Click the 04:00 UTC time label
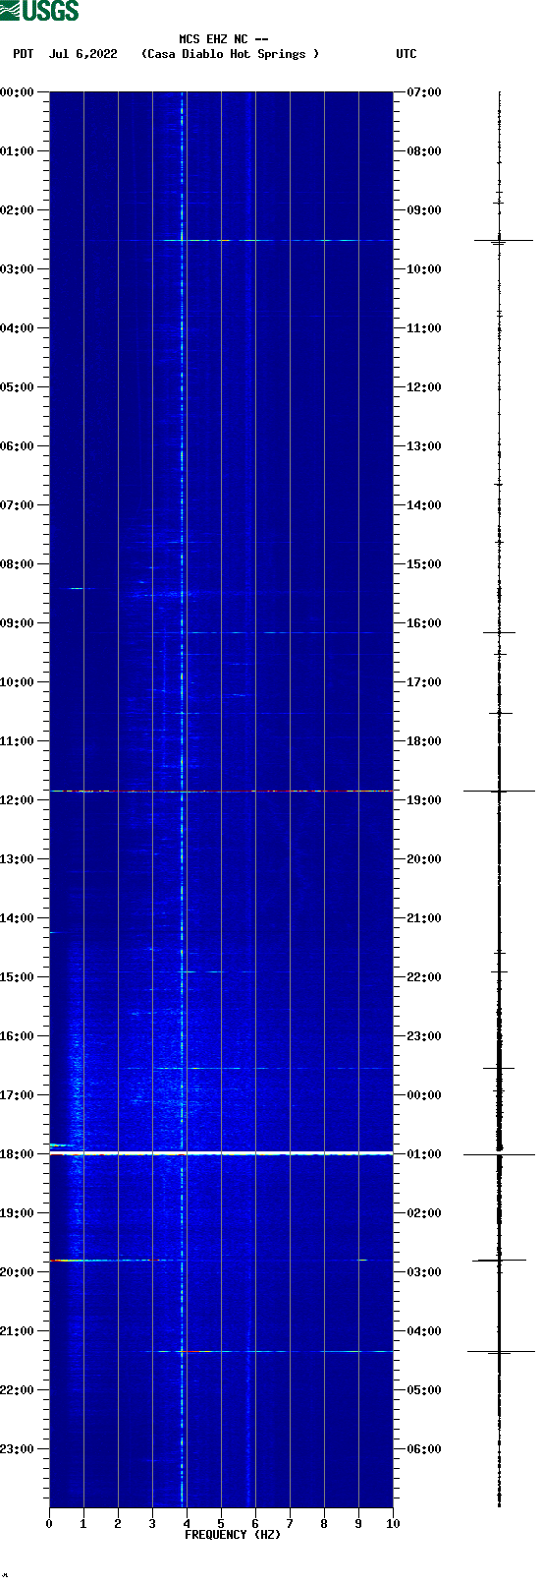The image size is (542, 1586). point(424,1331)
